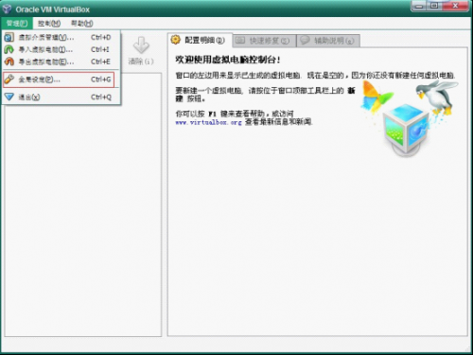Screen dimensions: 473x355
Task: Switch to the 配置明细(D) tab
Action: click(x=200, y=41)
